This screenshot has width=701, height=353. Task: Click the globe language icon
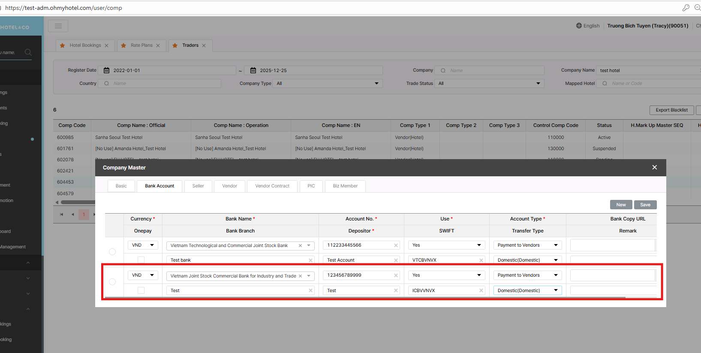[x=579, y=26]
